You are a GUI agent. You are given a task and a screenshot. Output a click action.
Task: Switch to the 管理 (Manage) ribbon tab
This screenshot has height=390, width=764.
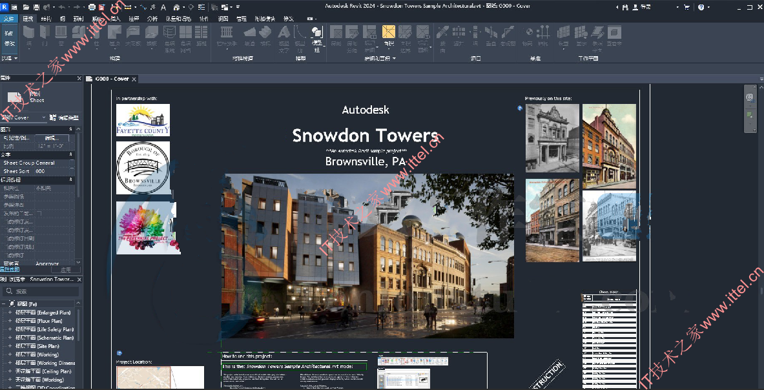[241, 19]
